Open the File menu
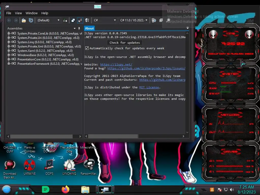This screenshot has height=195, width=260. point(9,13)
